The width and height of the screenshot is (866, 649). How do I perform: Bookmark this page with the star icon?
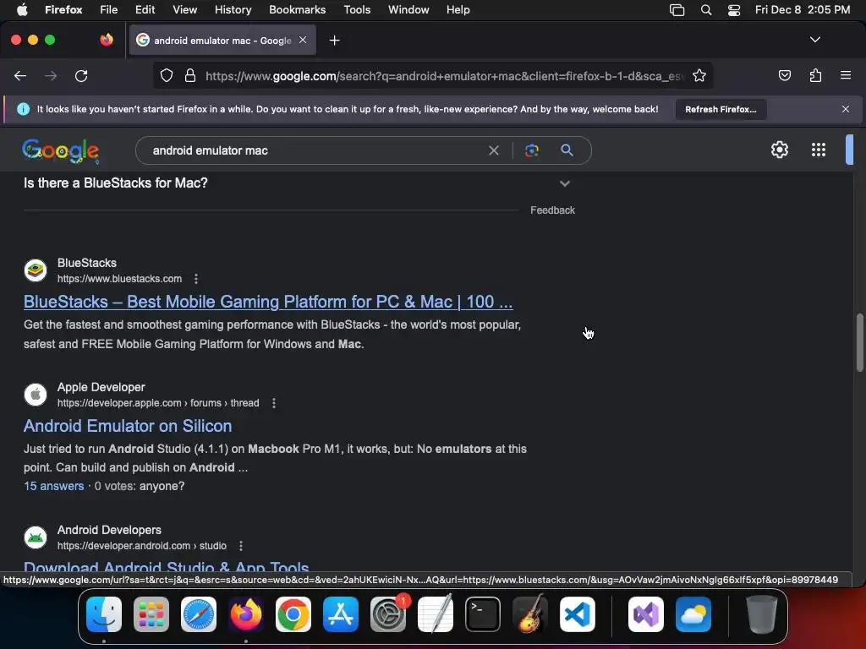[699, 75]
